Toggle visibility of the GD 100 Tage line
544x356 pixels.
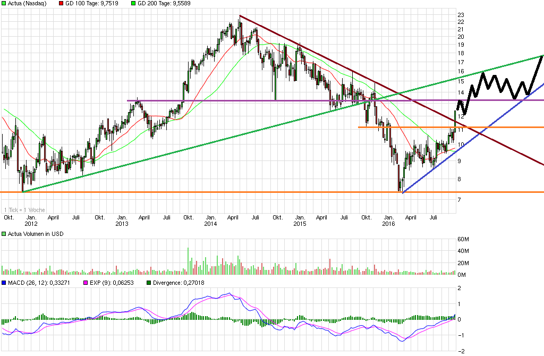tap(61, 4)
